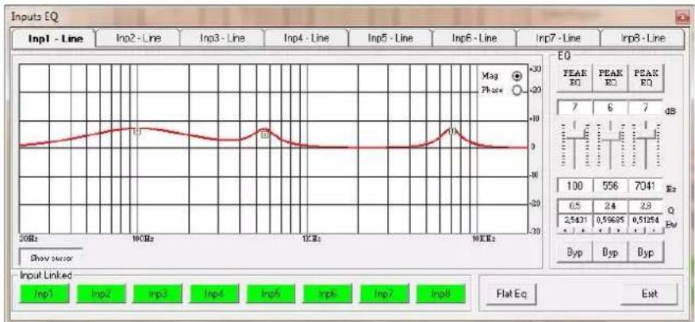Image resolution: width=695 pixels, height=322 pixels.
Task: Open the Inp7 - Line tab
Action: pyautogui.click(x=558, y=39)
